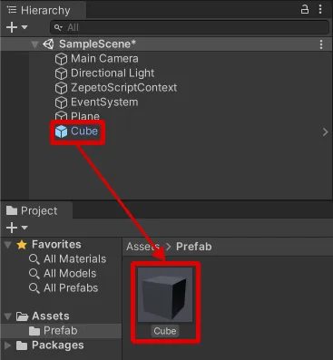Toggle the Hierarchy panel lock icon

[305, 10]
